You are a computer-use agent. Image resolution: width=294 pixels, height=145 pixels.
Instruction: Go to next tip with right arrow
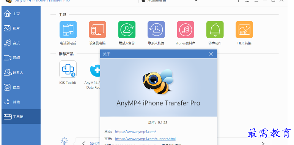pyautogui.click(x=263, y=143)
